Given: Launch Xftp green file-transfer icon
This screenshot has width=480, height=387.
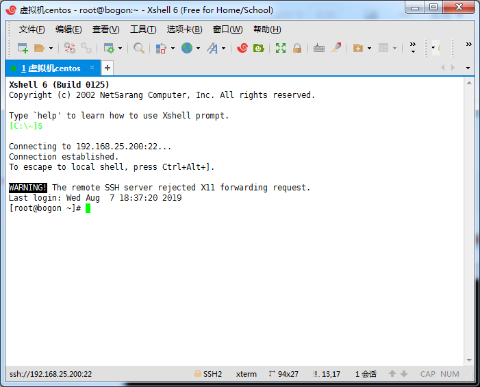Looking at the screenshot, I should [x=259, y=48].
